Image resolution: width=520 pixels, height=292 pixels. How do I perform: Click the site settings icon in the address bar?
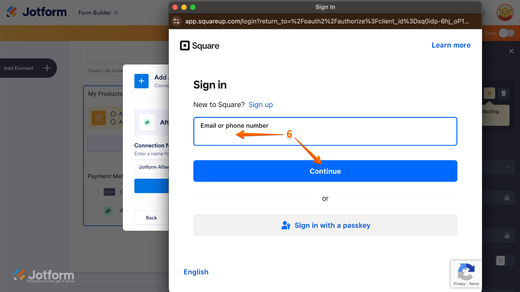(x=176, y=21)
